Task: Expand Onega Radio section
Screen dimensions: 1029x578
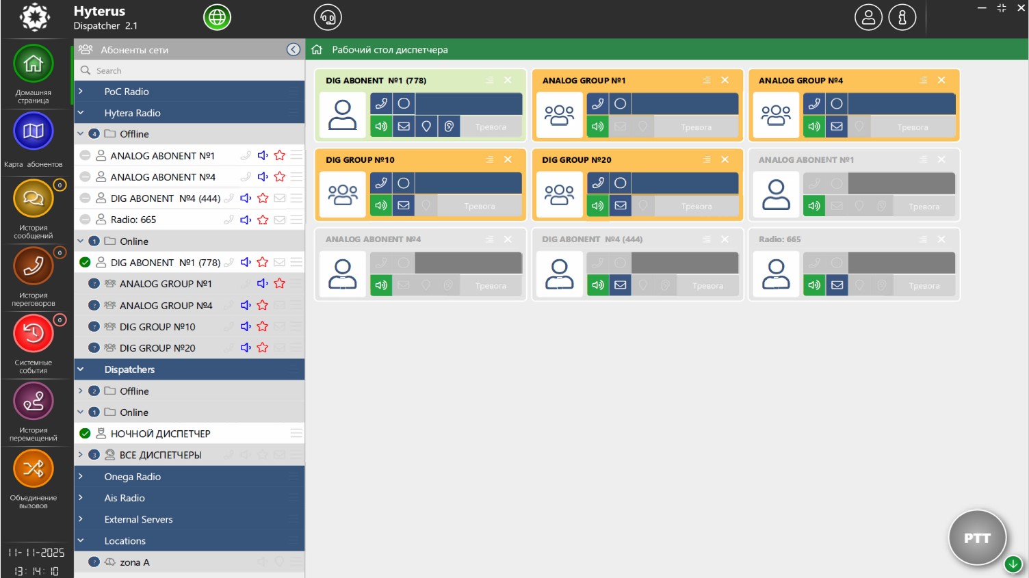Action: click(81, 477)
